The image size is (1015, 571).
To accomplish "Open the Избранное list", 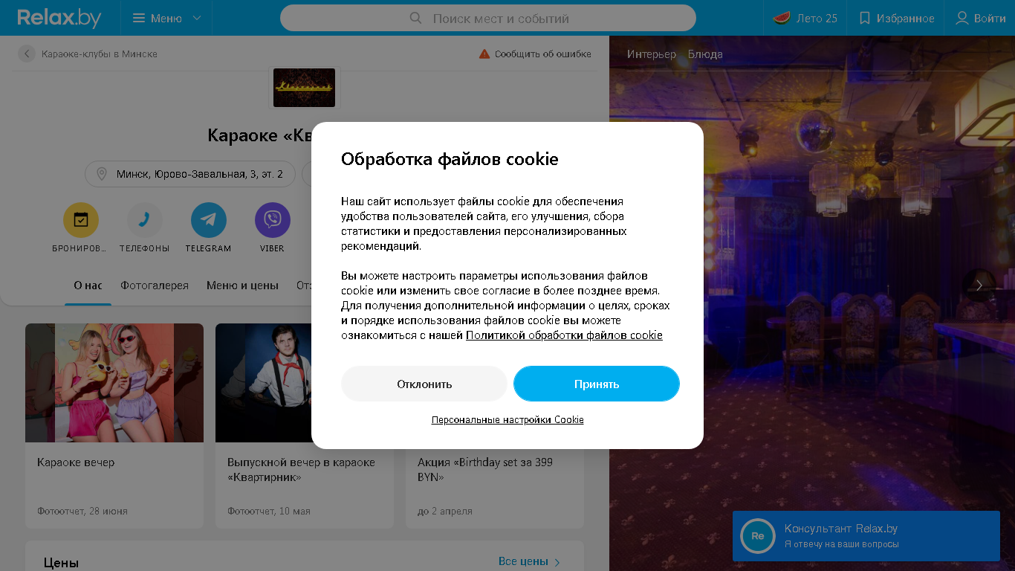I will click(896, 18).
